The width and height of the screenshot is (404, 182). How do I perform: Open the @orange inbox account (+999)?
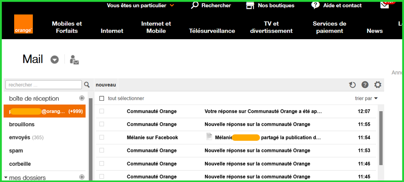click(44, 111)
